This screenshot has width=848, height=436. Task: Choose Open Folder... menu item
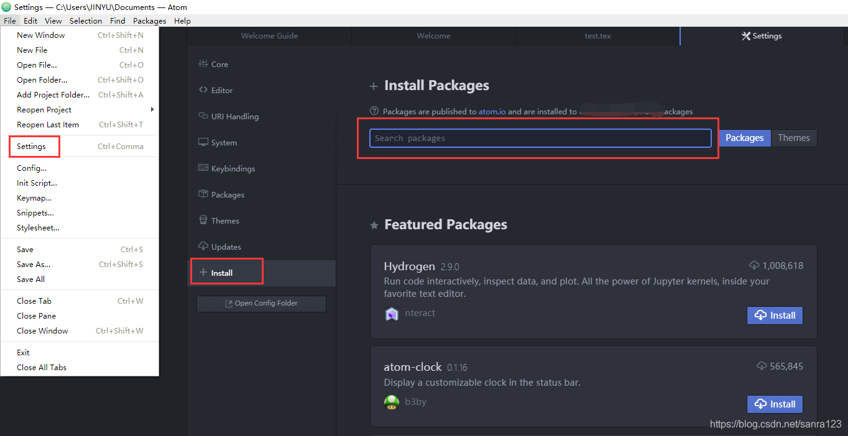click(x=80, y=80)
